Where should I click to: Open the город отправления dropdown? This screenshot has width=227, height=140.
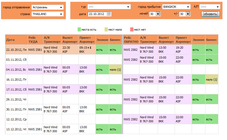click(x=61, y=7)
